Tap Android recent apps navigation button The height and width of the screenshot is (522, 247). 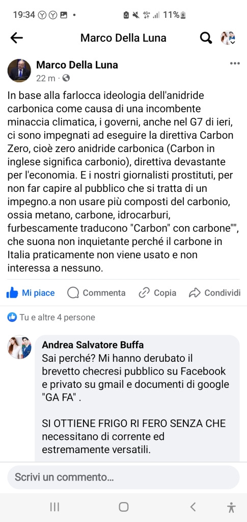coord(54,507)
